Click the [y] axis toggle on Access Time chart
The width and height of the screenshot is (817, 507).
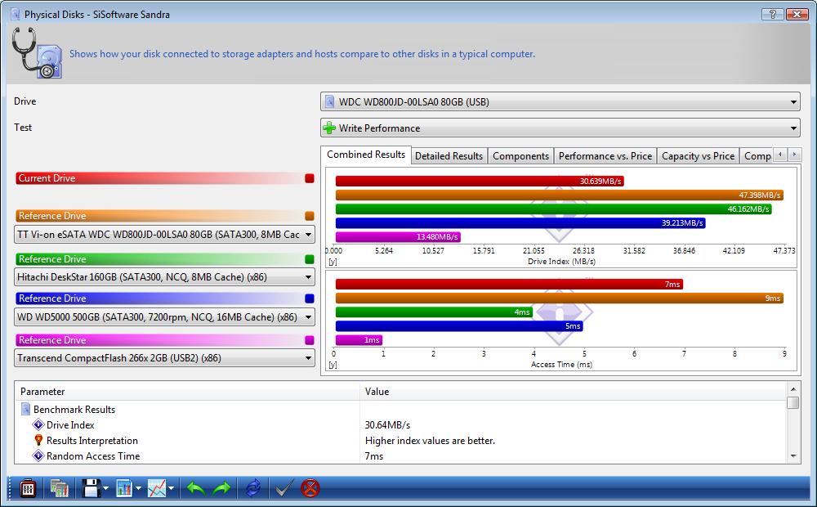click(x=333, y=365)
